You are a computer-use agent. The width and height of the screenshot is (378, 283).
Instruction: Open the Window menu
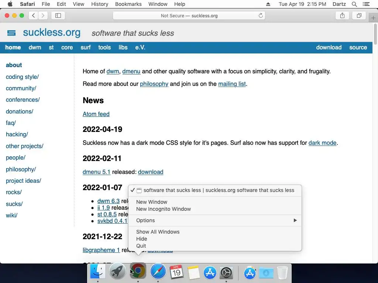[158, 4]
